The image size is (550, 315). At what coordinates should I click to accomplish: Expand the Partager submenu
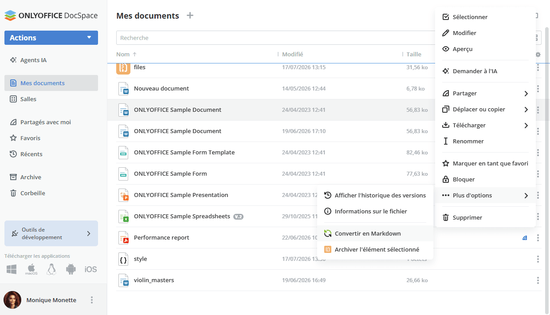point(485,93)
